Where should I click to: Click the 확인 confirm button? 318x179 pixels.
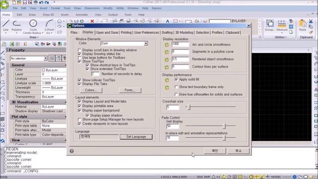pyautogui.click(x=215, y=151)
